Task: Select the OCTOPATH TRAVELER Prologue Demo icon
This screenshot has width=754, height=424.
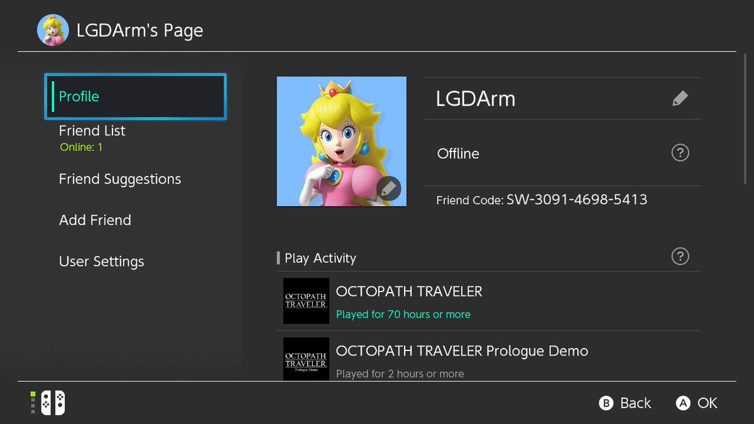Action: pos(305,359)
